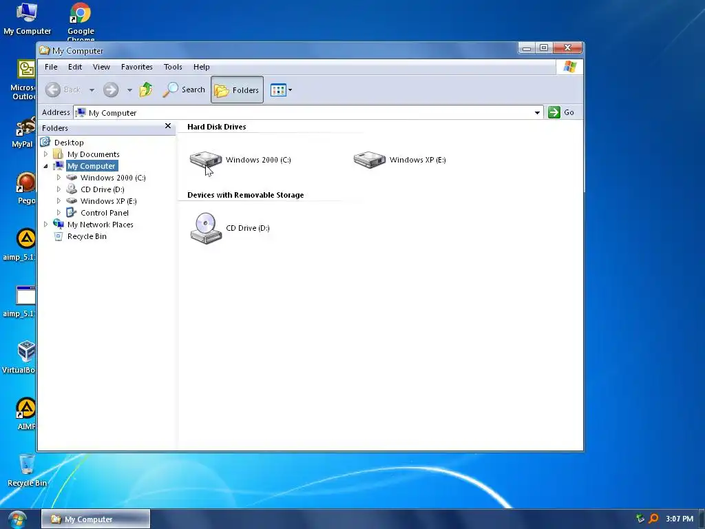Screen dimensions: 705x529
Task: Expand My Documents tree node
Action: 45,154
